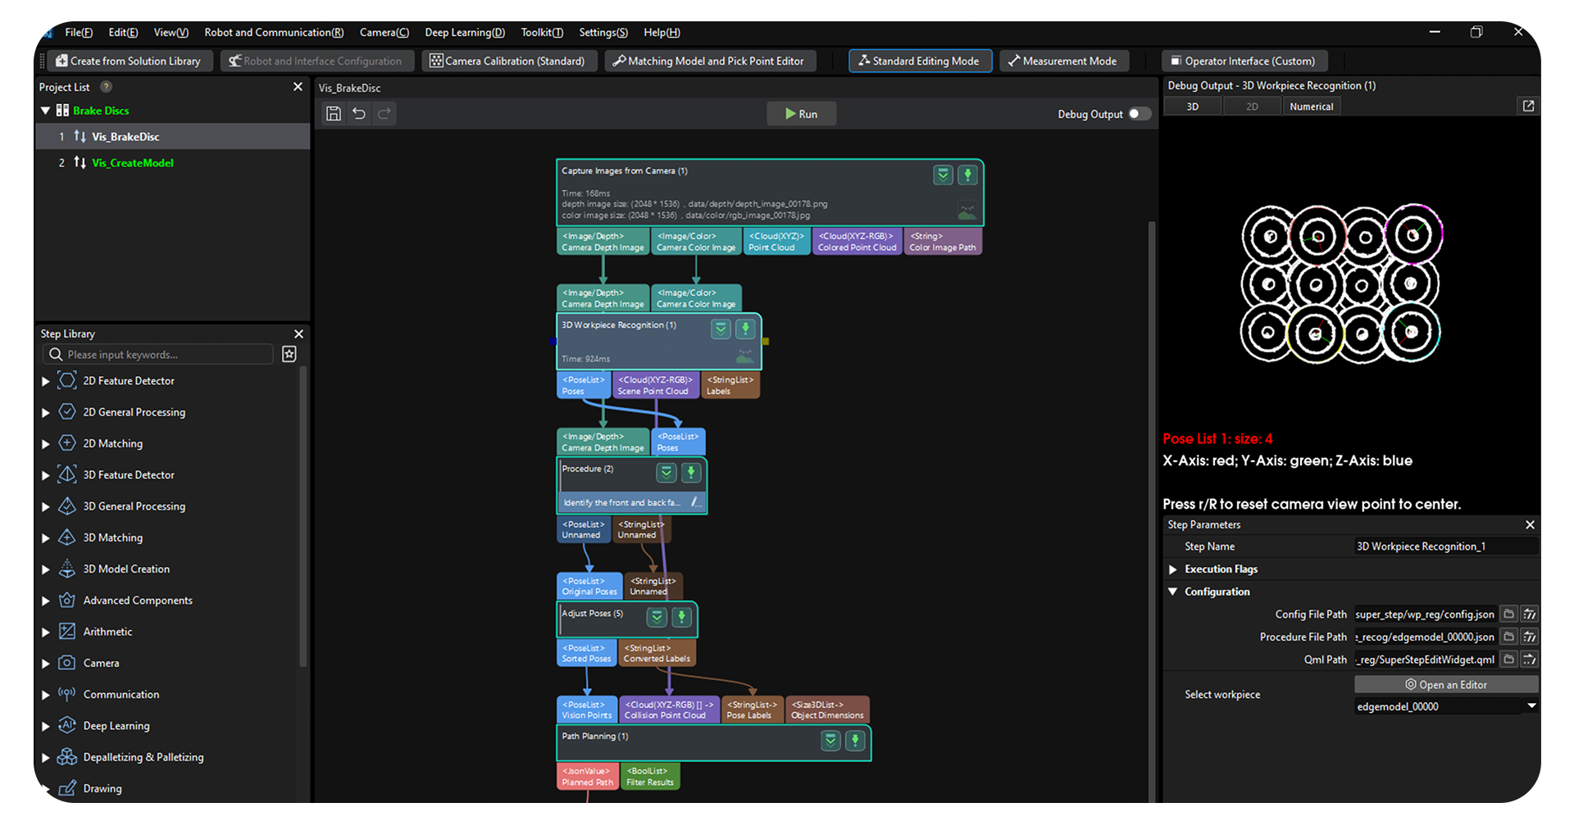
Task: Click the pop-out icon in Debug Output panel
Action: [x=1528, y=106]
